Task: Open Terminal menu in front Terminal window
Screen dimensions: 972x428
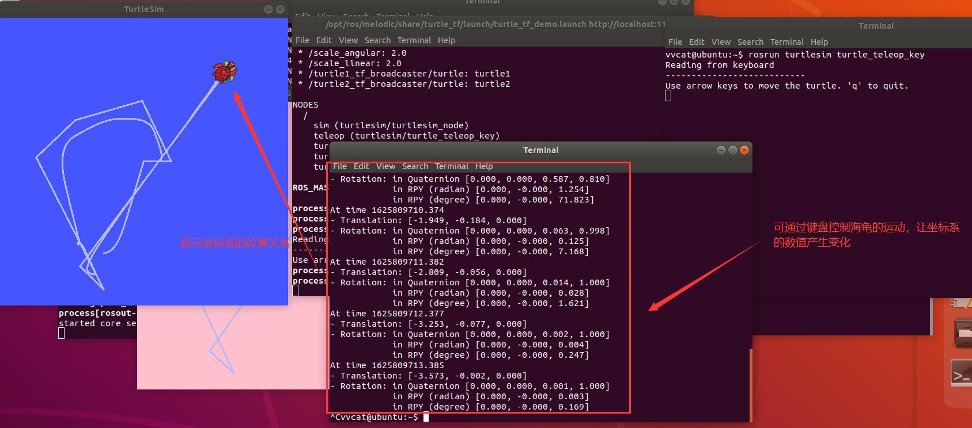Action: point(452,166)
